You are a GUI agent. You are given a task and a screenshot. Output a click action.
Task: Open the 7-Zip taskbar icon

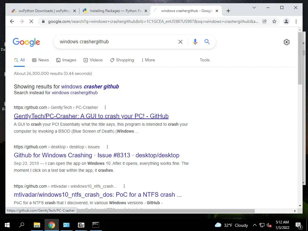coord(81,225)
